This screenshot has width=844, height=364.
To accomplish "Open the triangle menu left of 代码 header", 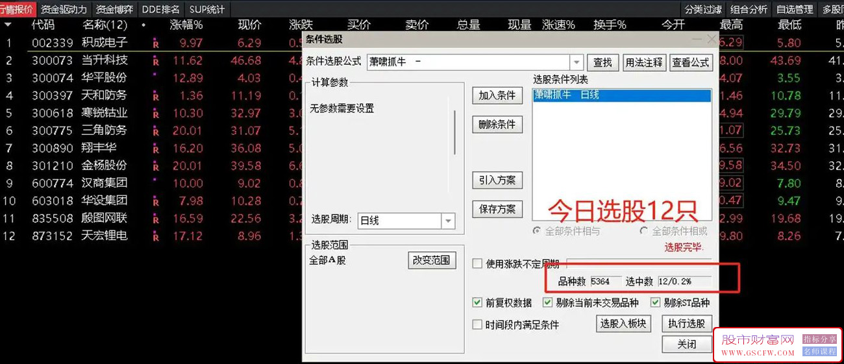I will pyautogui.click(x=8, y=25).
